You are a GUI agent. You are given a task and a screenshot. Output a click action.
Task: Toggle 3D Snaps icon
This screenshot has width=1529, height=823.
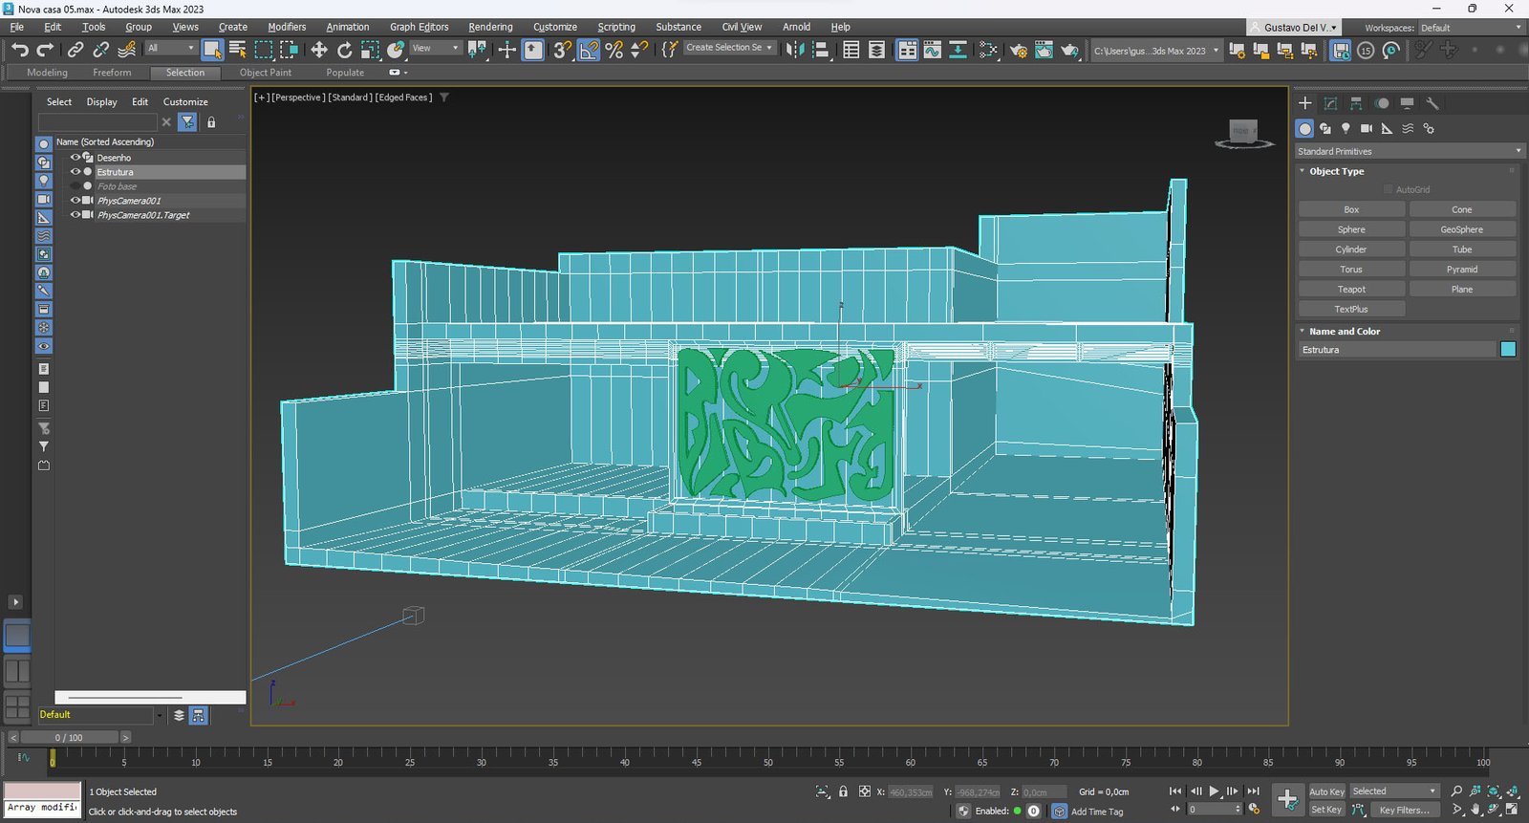pos(563,50)
